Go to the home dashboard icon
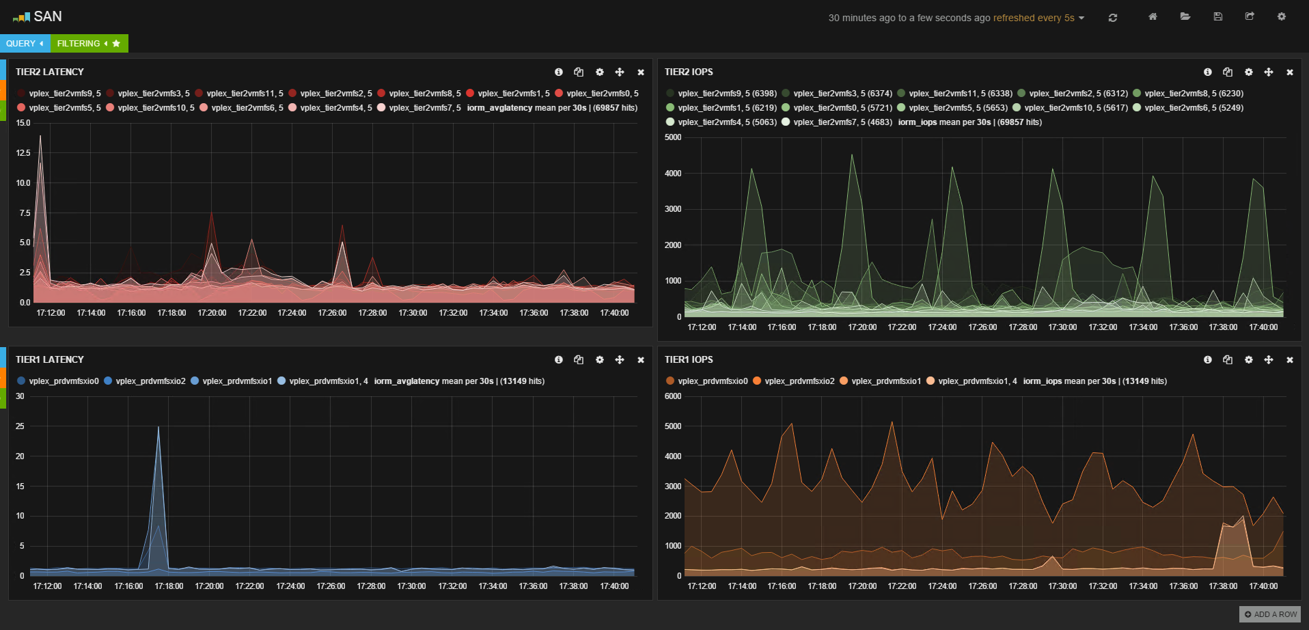 click(1153, 17)
